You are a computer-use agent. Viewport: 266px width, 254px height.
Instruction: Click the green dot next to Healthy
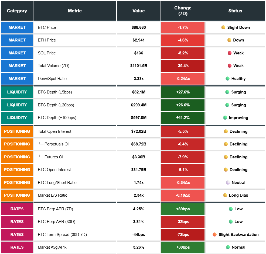coord(227,79)
